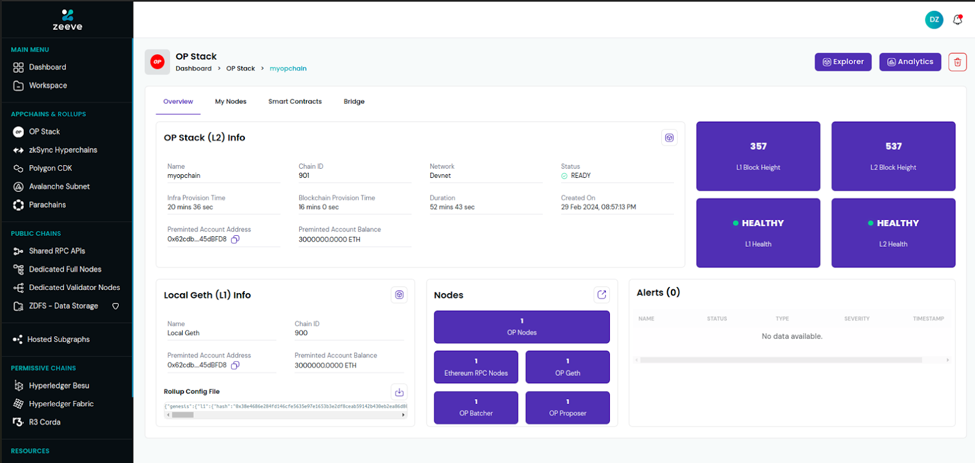975x463 pixels.
Task: Click the Explorer button
Action: (843, 62)
